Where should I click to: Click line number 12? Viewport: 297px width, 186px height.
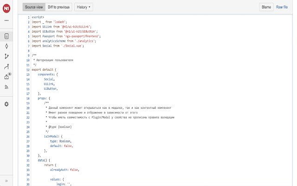click(28, 70)
